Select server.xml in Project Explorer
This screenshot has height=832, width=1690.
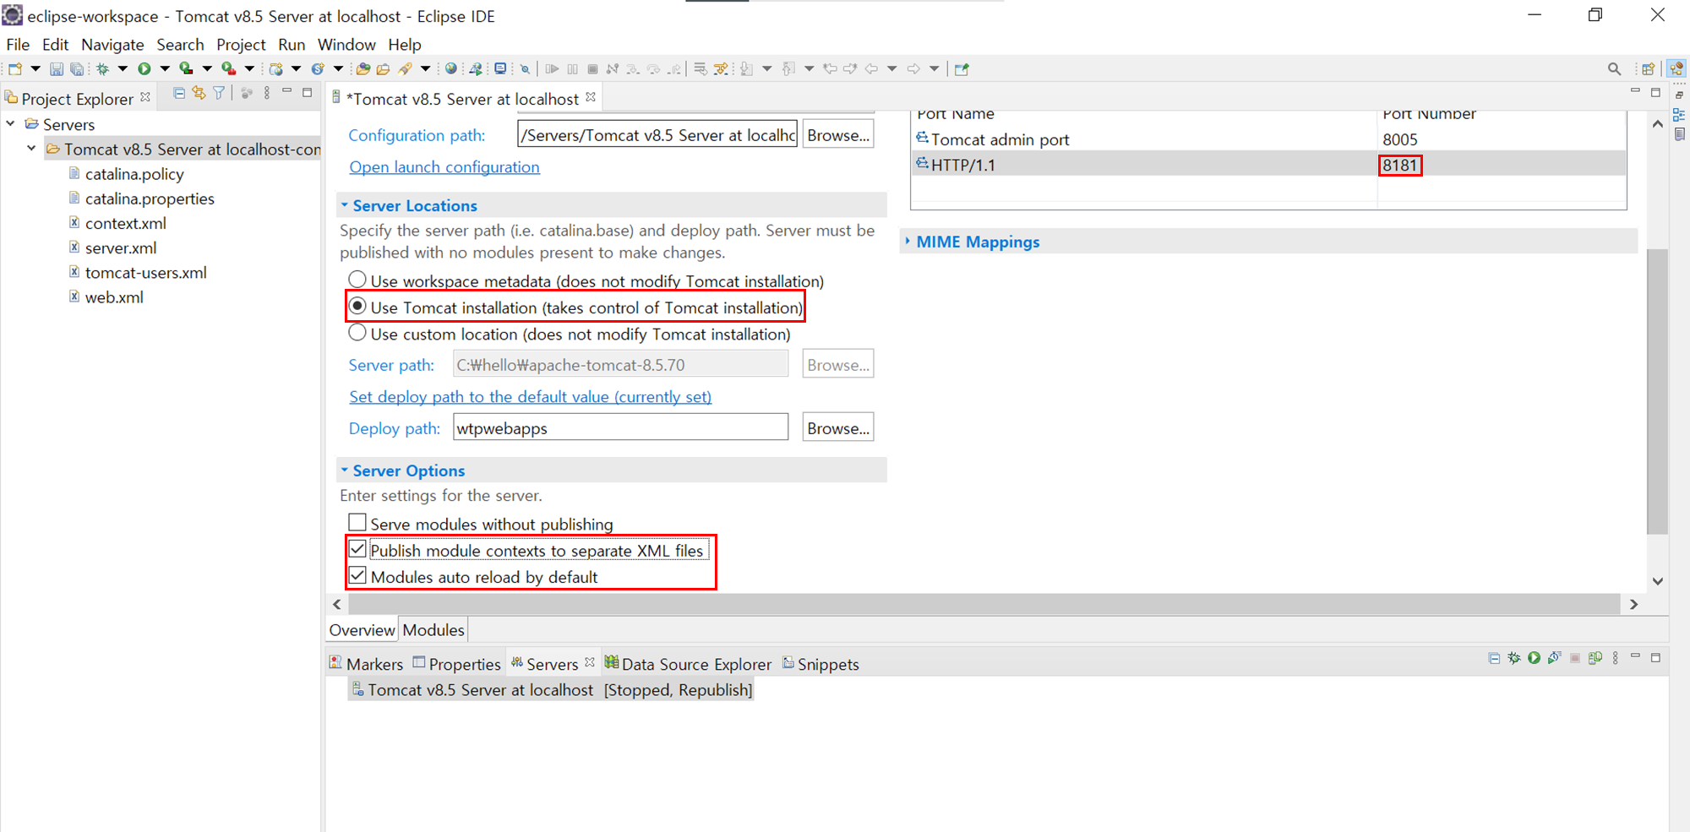coord(121,247)
